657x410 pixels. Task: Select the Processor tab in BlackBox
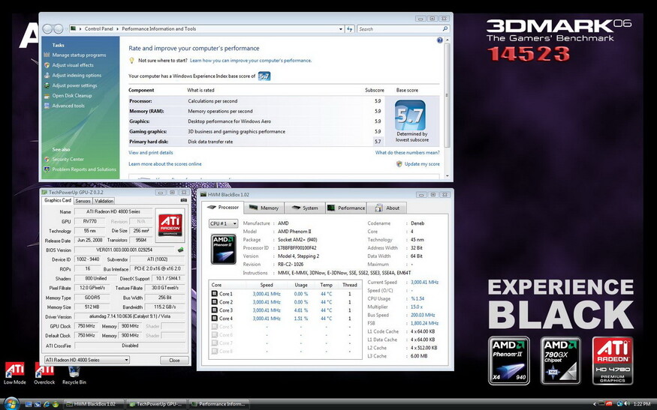(223, 207)
